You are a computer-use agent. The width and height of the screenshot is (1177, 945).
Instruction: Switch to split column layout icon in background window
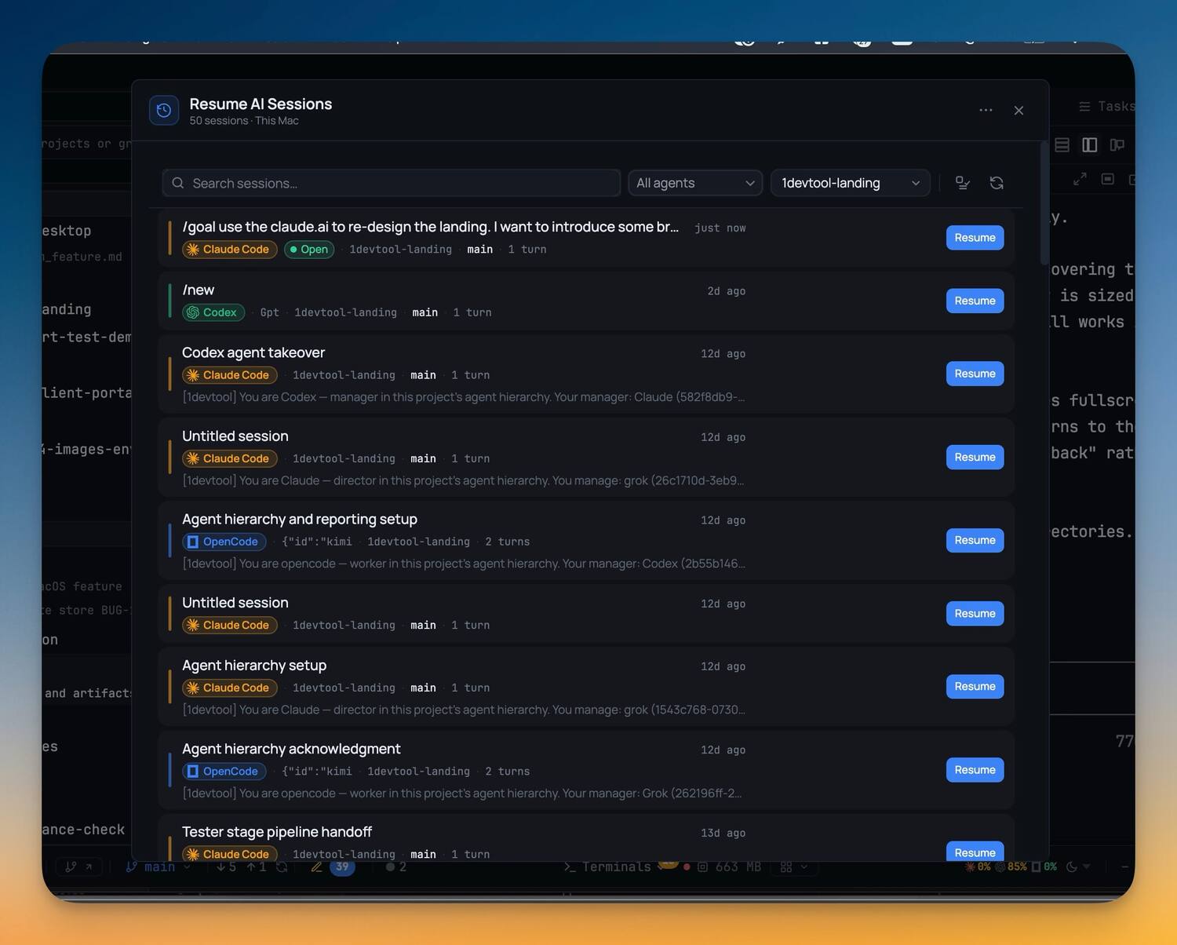[1089, 145]
